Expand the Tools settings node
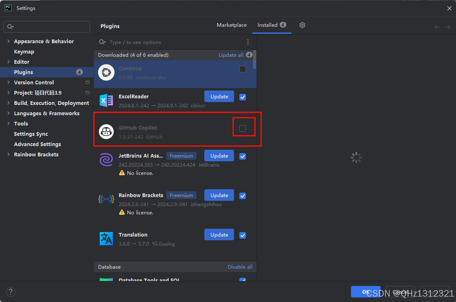Screen dimensions: 456x302 8,123
